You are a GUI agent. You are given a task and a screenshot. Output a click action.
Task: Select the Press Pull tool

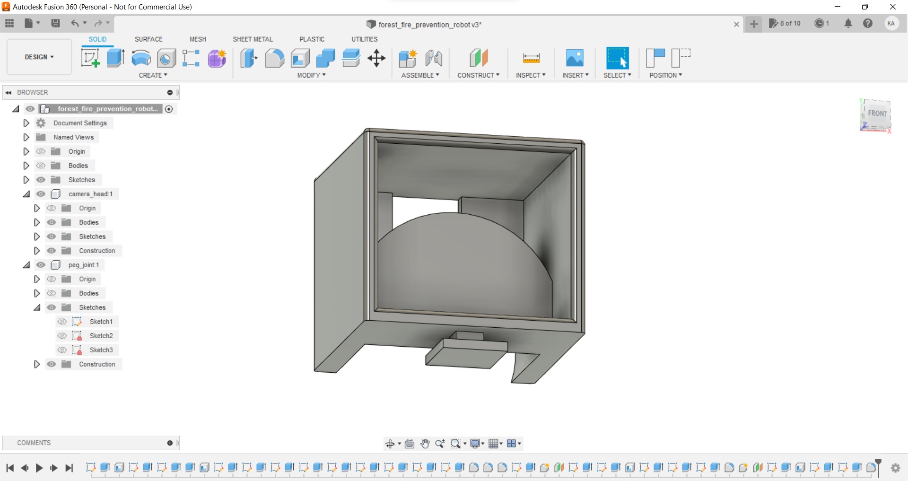click(249, 58)
